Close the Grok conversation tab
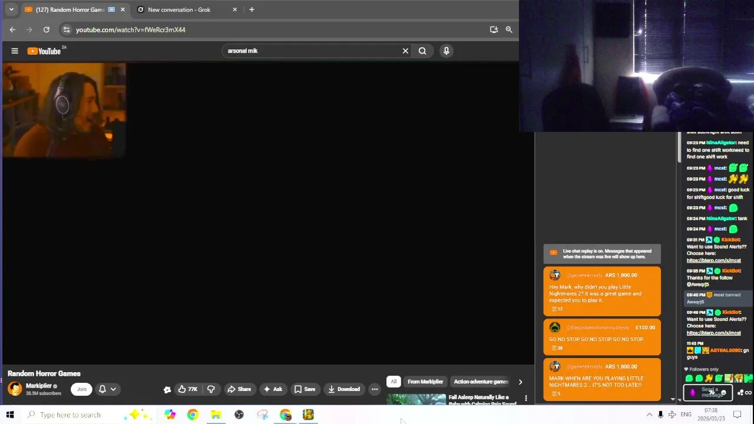This screenshot has width=754, height=424. pyautogui.click(x=234, y=9)
